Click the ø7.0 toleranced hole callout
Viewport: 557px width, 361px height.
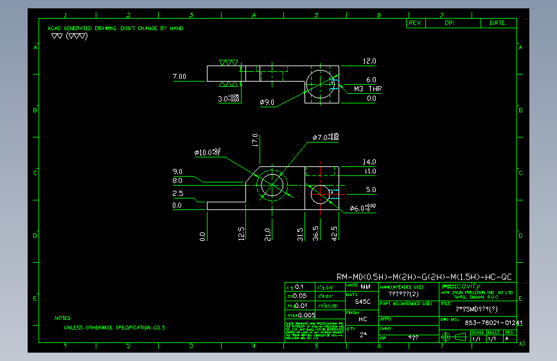pos(326,137)
